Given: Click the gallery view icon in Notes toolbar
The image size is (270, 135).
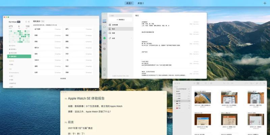Looking at the screenshot, I should point(198,83).
